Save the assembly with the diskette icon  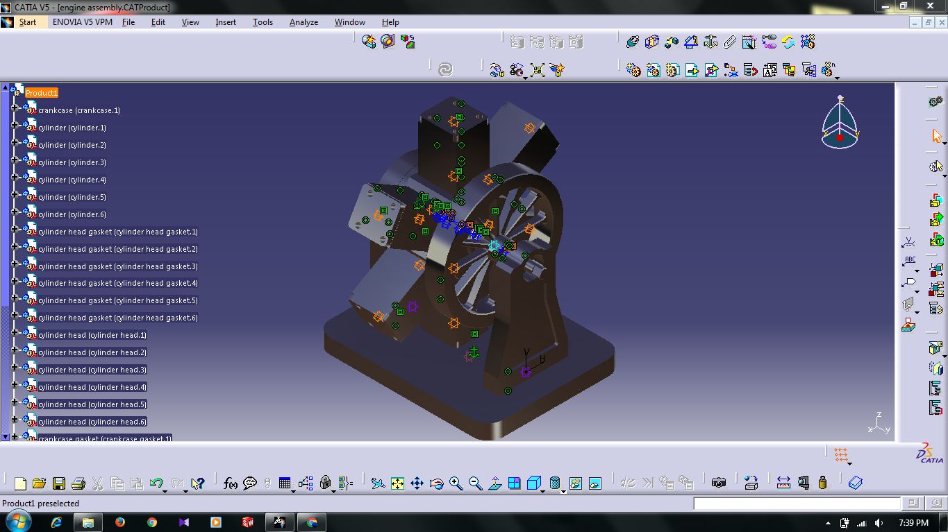[x=59, y=483]
